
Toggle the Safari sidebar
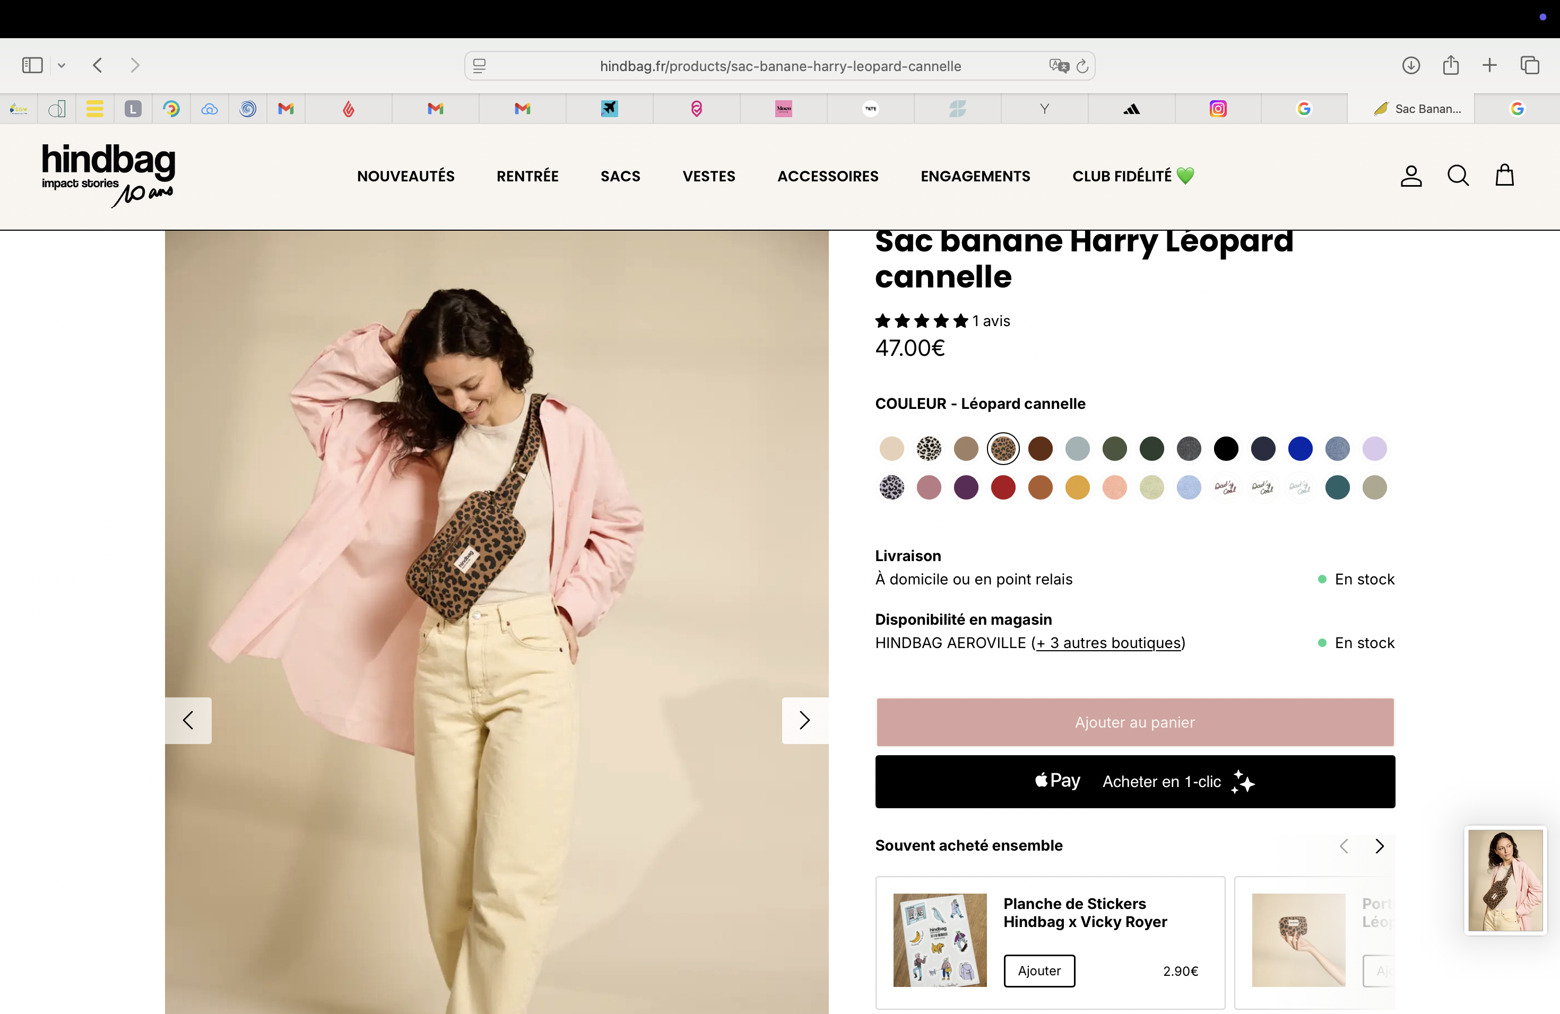[32, 66]
